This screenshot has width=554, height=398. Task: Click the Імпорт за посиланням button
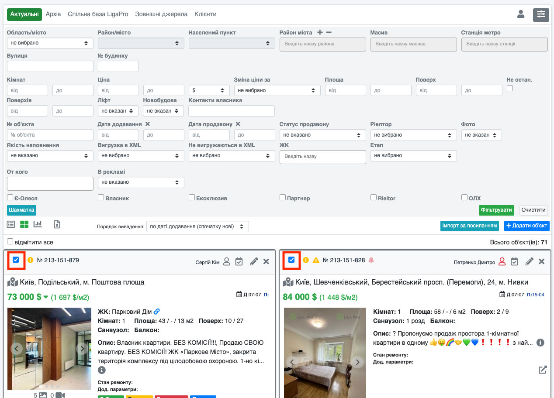470,226
